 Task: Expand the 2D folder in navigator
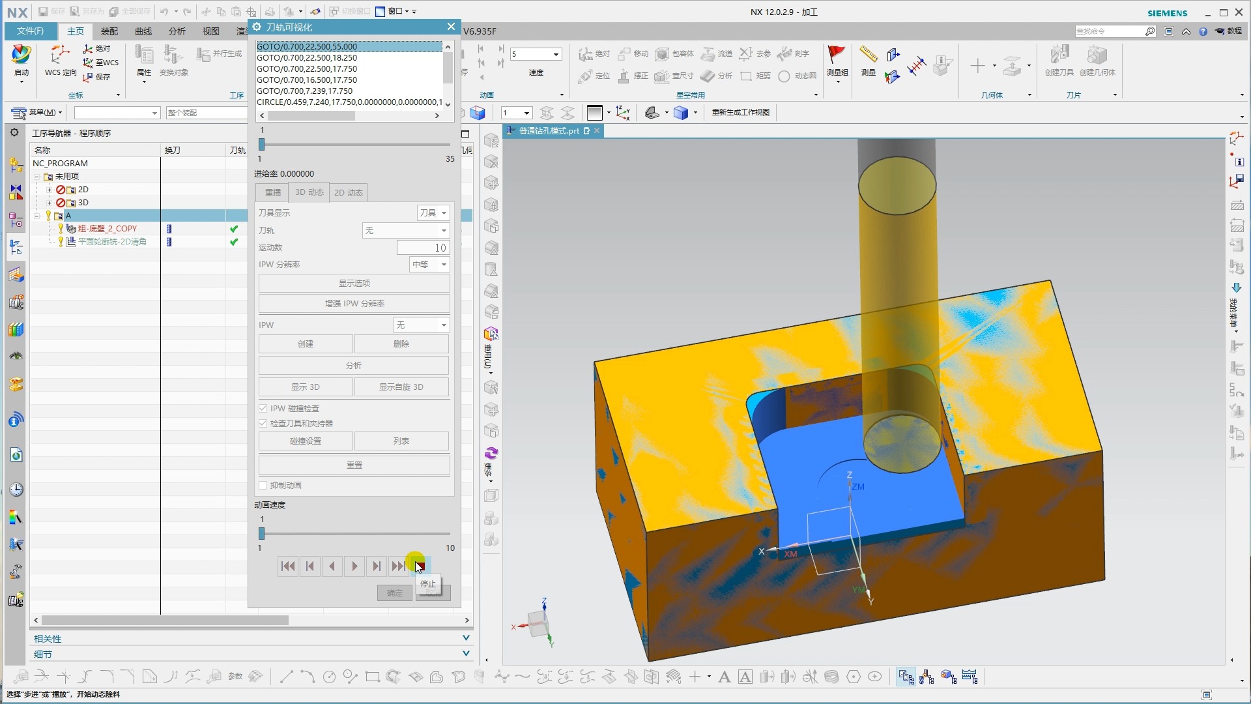[49, 190]
